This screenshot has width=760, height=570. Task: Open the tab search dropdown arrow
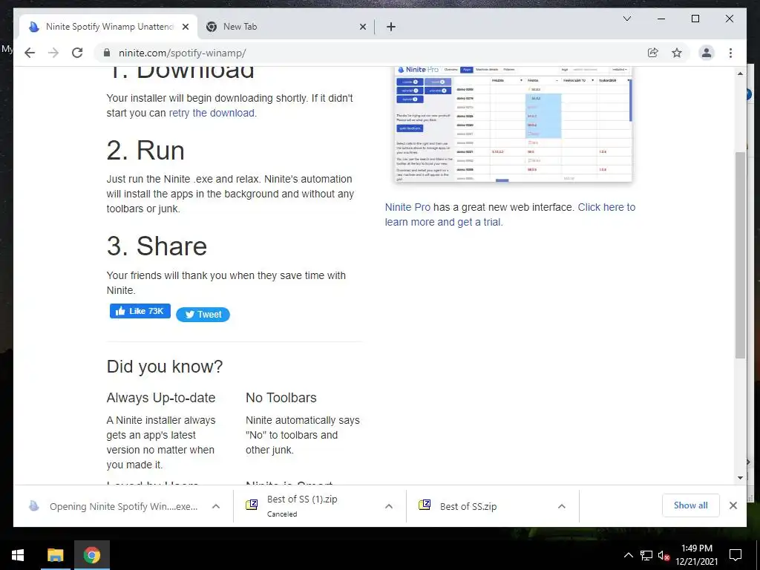[x=626, y=19]
